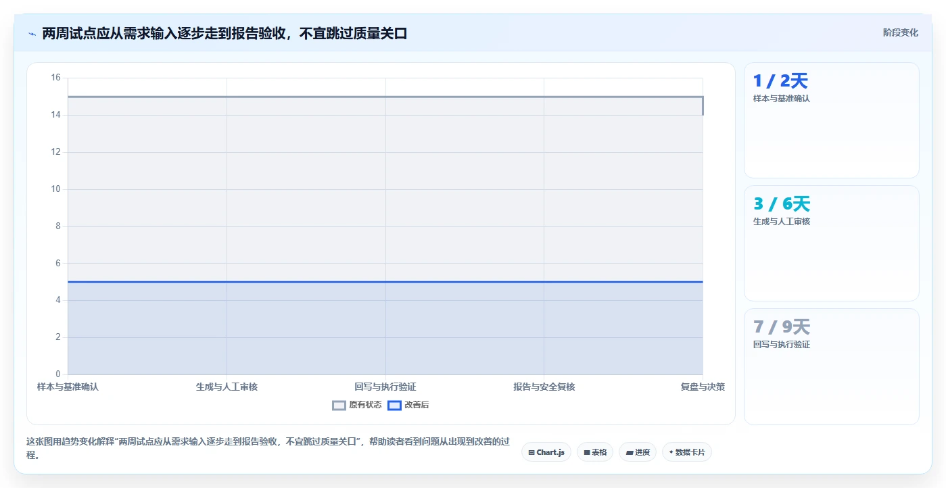The image size is (946, 488).
Task: Click the chart description paragraph below the chart
Action: pyautogui.click(x=268, y=448)
